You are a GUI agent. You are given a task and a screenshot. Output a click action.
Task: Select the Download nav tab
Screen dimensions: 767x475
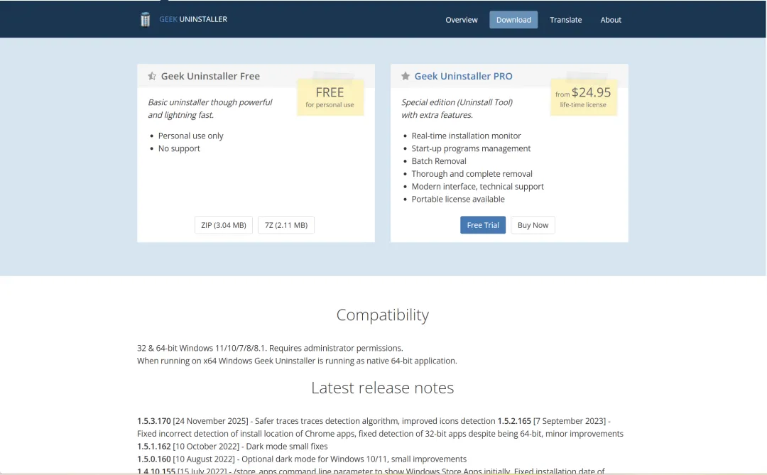point(513,20)
